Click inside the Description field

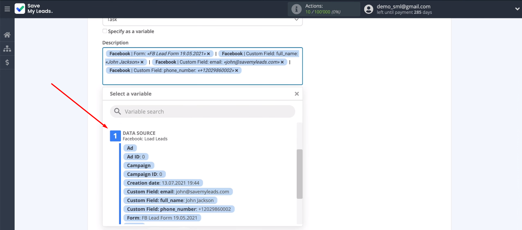(202, 66)
